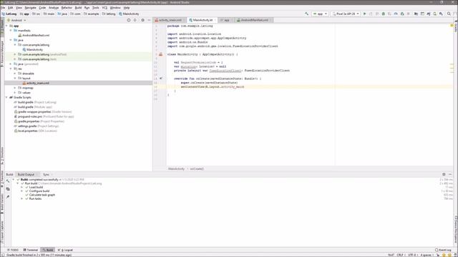Click the Project panel settings gear icon

(142, 20)
